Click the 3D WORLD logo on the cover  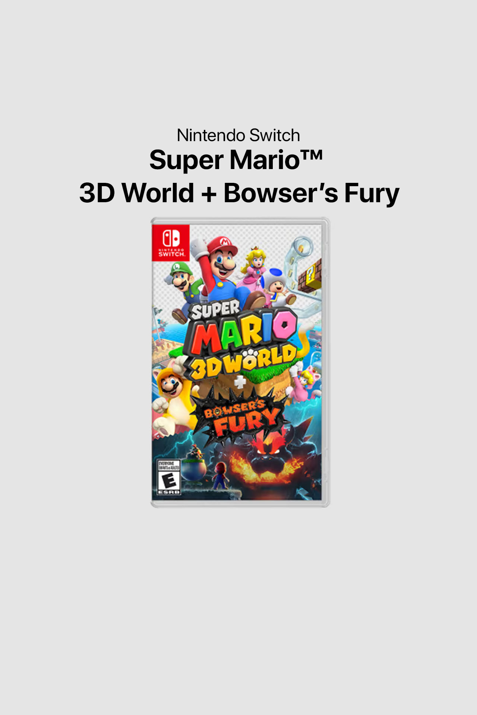(x=243, y=361)
